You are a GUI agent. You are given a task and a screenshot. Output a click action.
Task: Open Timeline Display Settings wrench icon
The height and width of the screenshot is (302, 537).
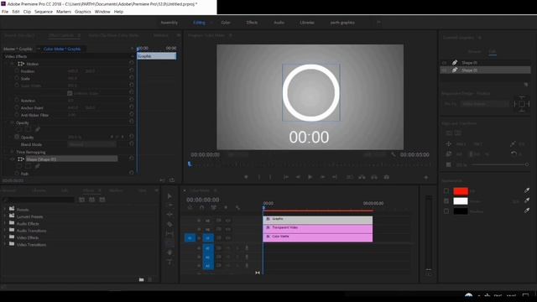click(x=237, y=207)
